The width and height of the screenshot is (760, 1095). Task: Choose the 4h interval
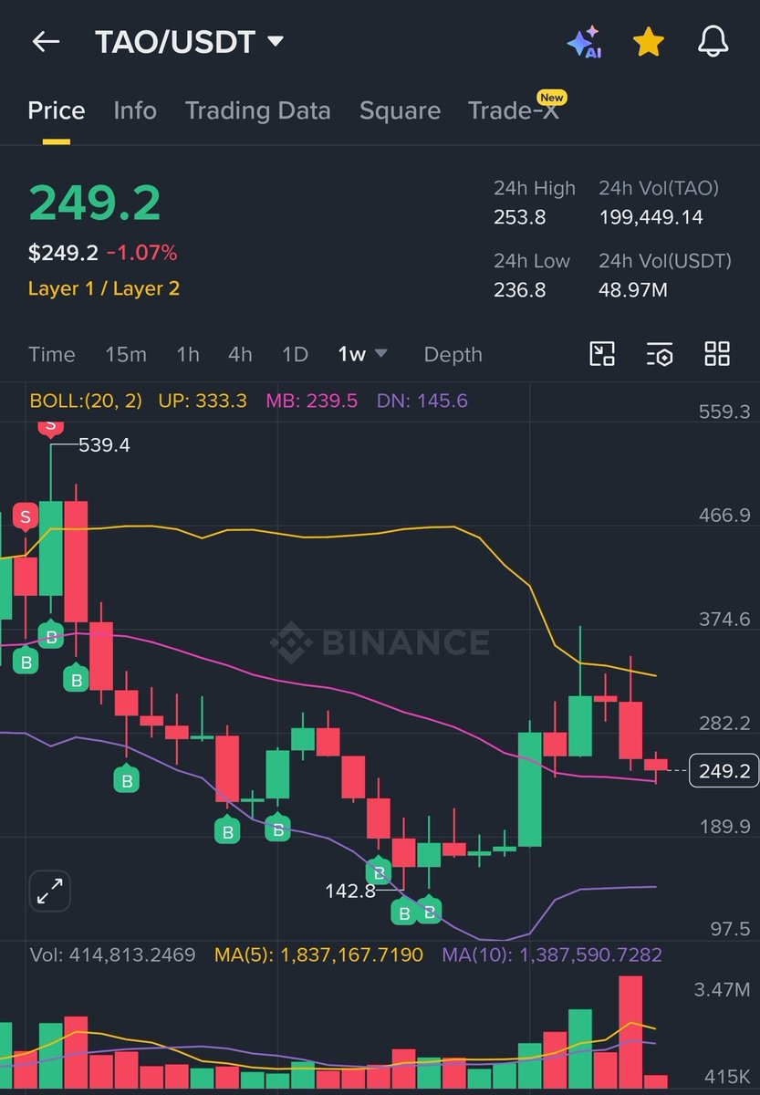pos(240,354)
